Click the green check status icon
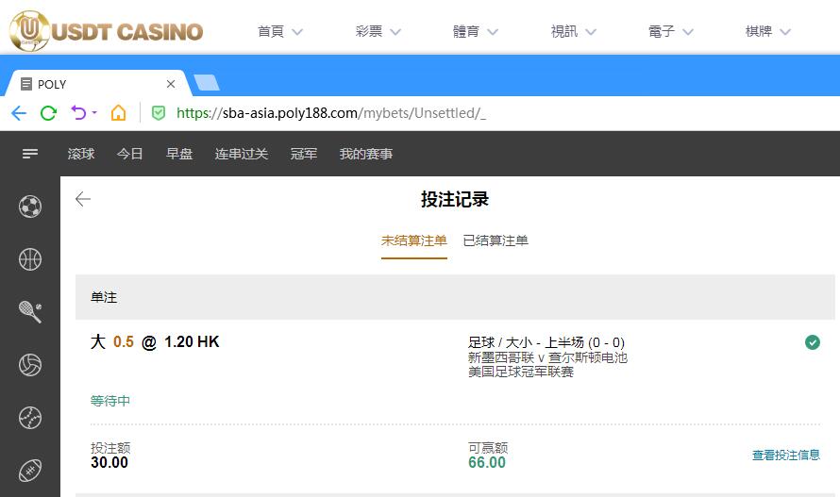 tap(812, 342)
